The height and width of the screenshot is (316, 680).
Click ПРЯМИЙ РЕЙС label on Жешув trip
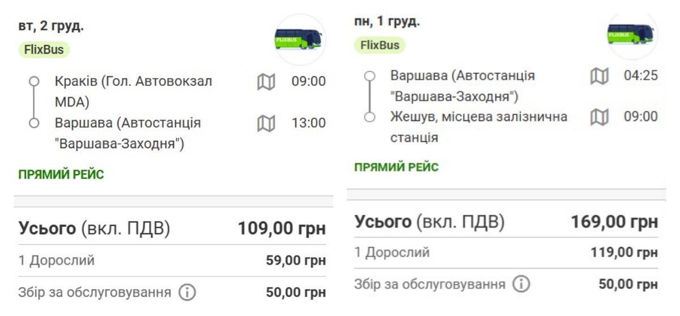[396, 167]
